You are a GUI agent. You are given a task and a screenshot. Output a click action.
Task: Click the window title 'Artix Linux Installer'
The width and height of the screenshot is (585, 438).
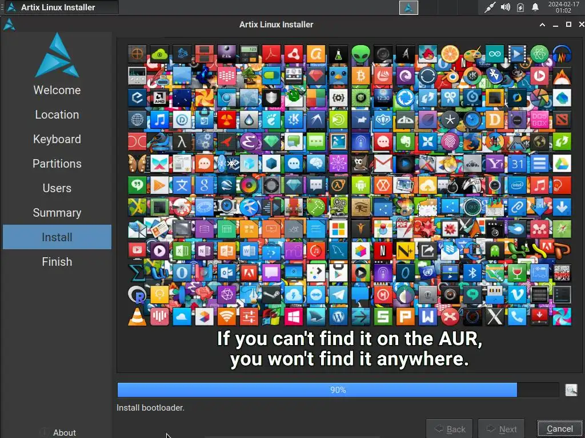[x=277, y=25]
